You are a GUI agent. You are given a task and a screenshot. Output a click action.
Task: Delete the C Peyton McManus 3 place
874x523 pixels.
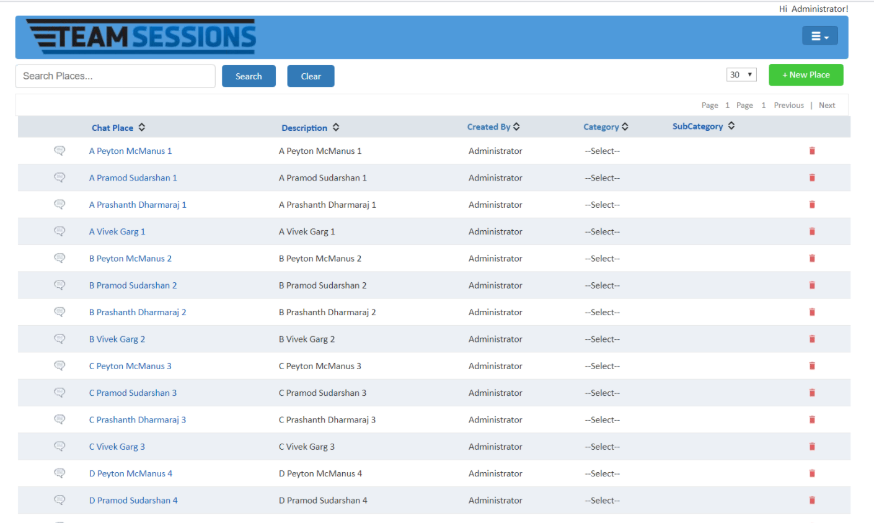812,366
